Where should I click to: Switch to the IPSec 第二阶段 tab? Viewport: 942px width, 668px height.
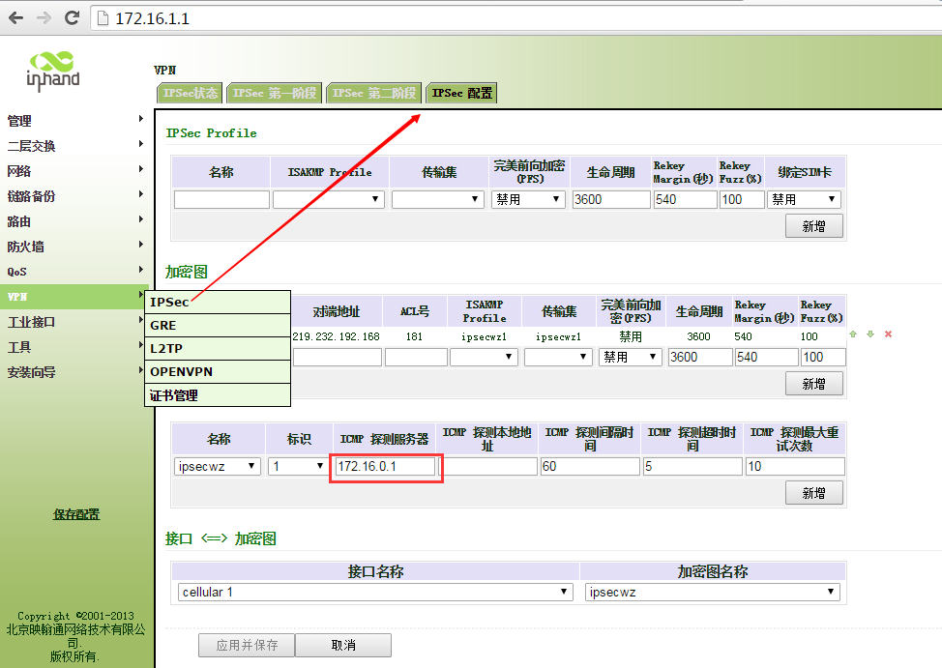click(372, 93)
